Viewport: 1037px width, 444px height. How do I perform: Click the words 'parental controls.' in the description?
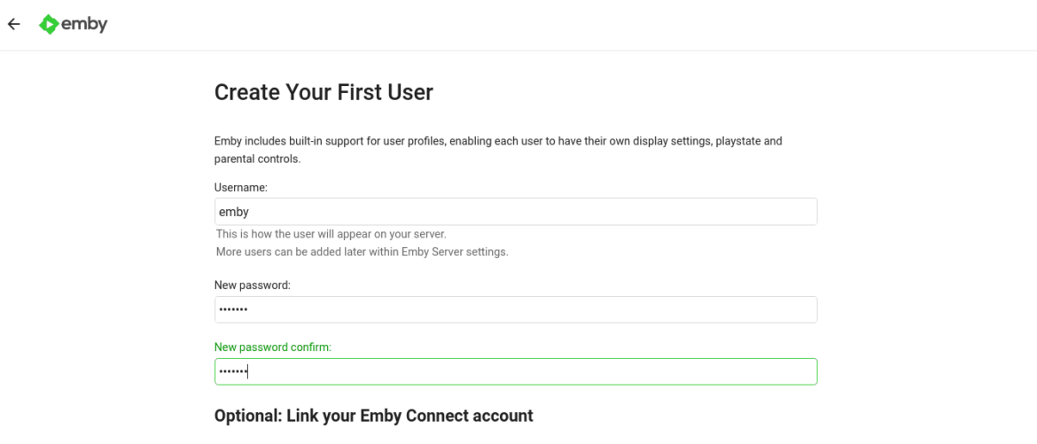pyautogui.click(x=257, y=160)
